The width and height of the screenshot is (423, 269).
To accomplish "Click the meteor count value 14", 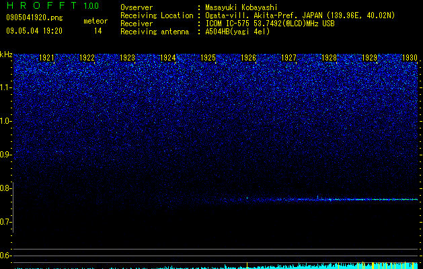I will tap(98, 31).
